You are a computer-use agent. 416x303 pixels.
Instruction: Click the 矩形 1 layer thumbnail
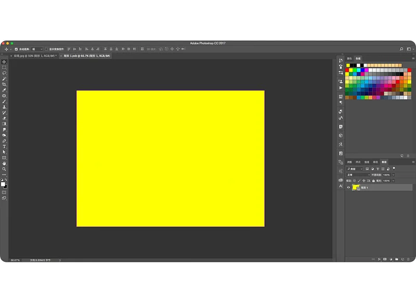(355, 187)
